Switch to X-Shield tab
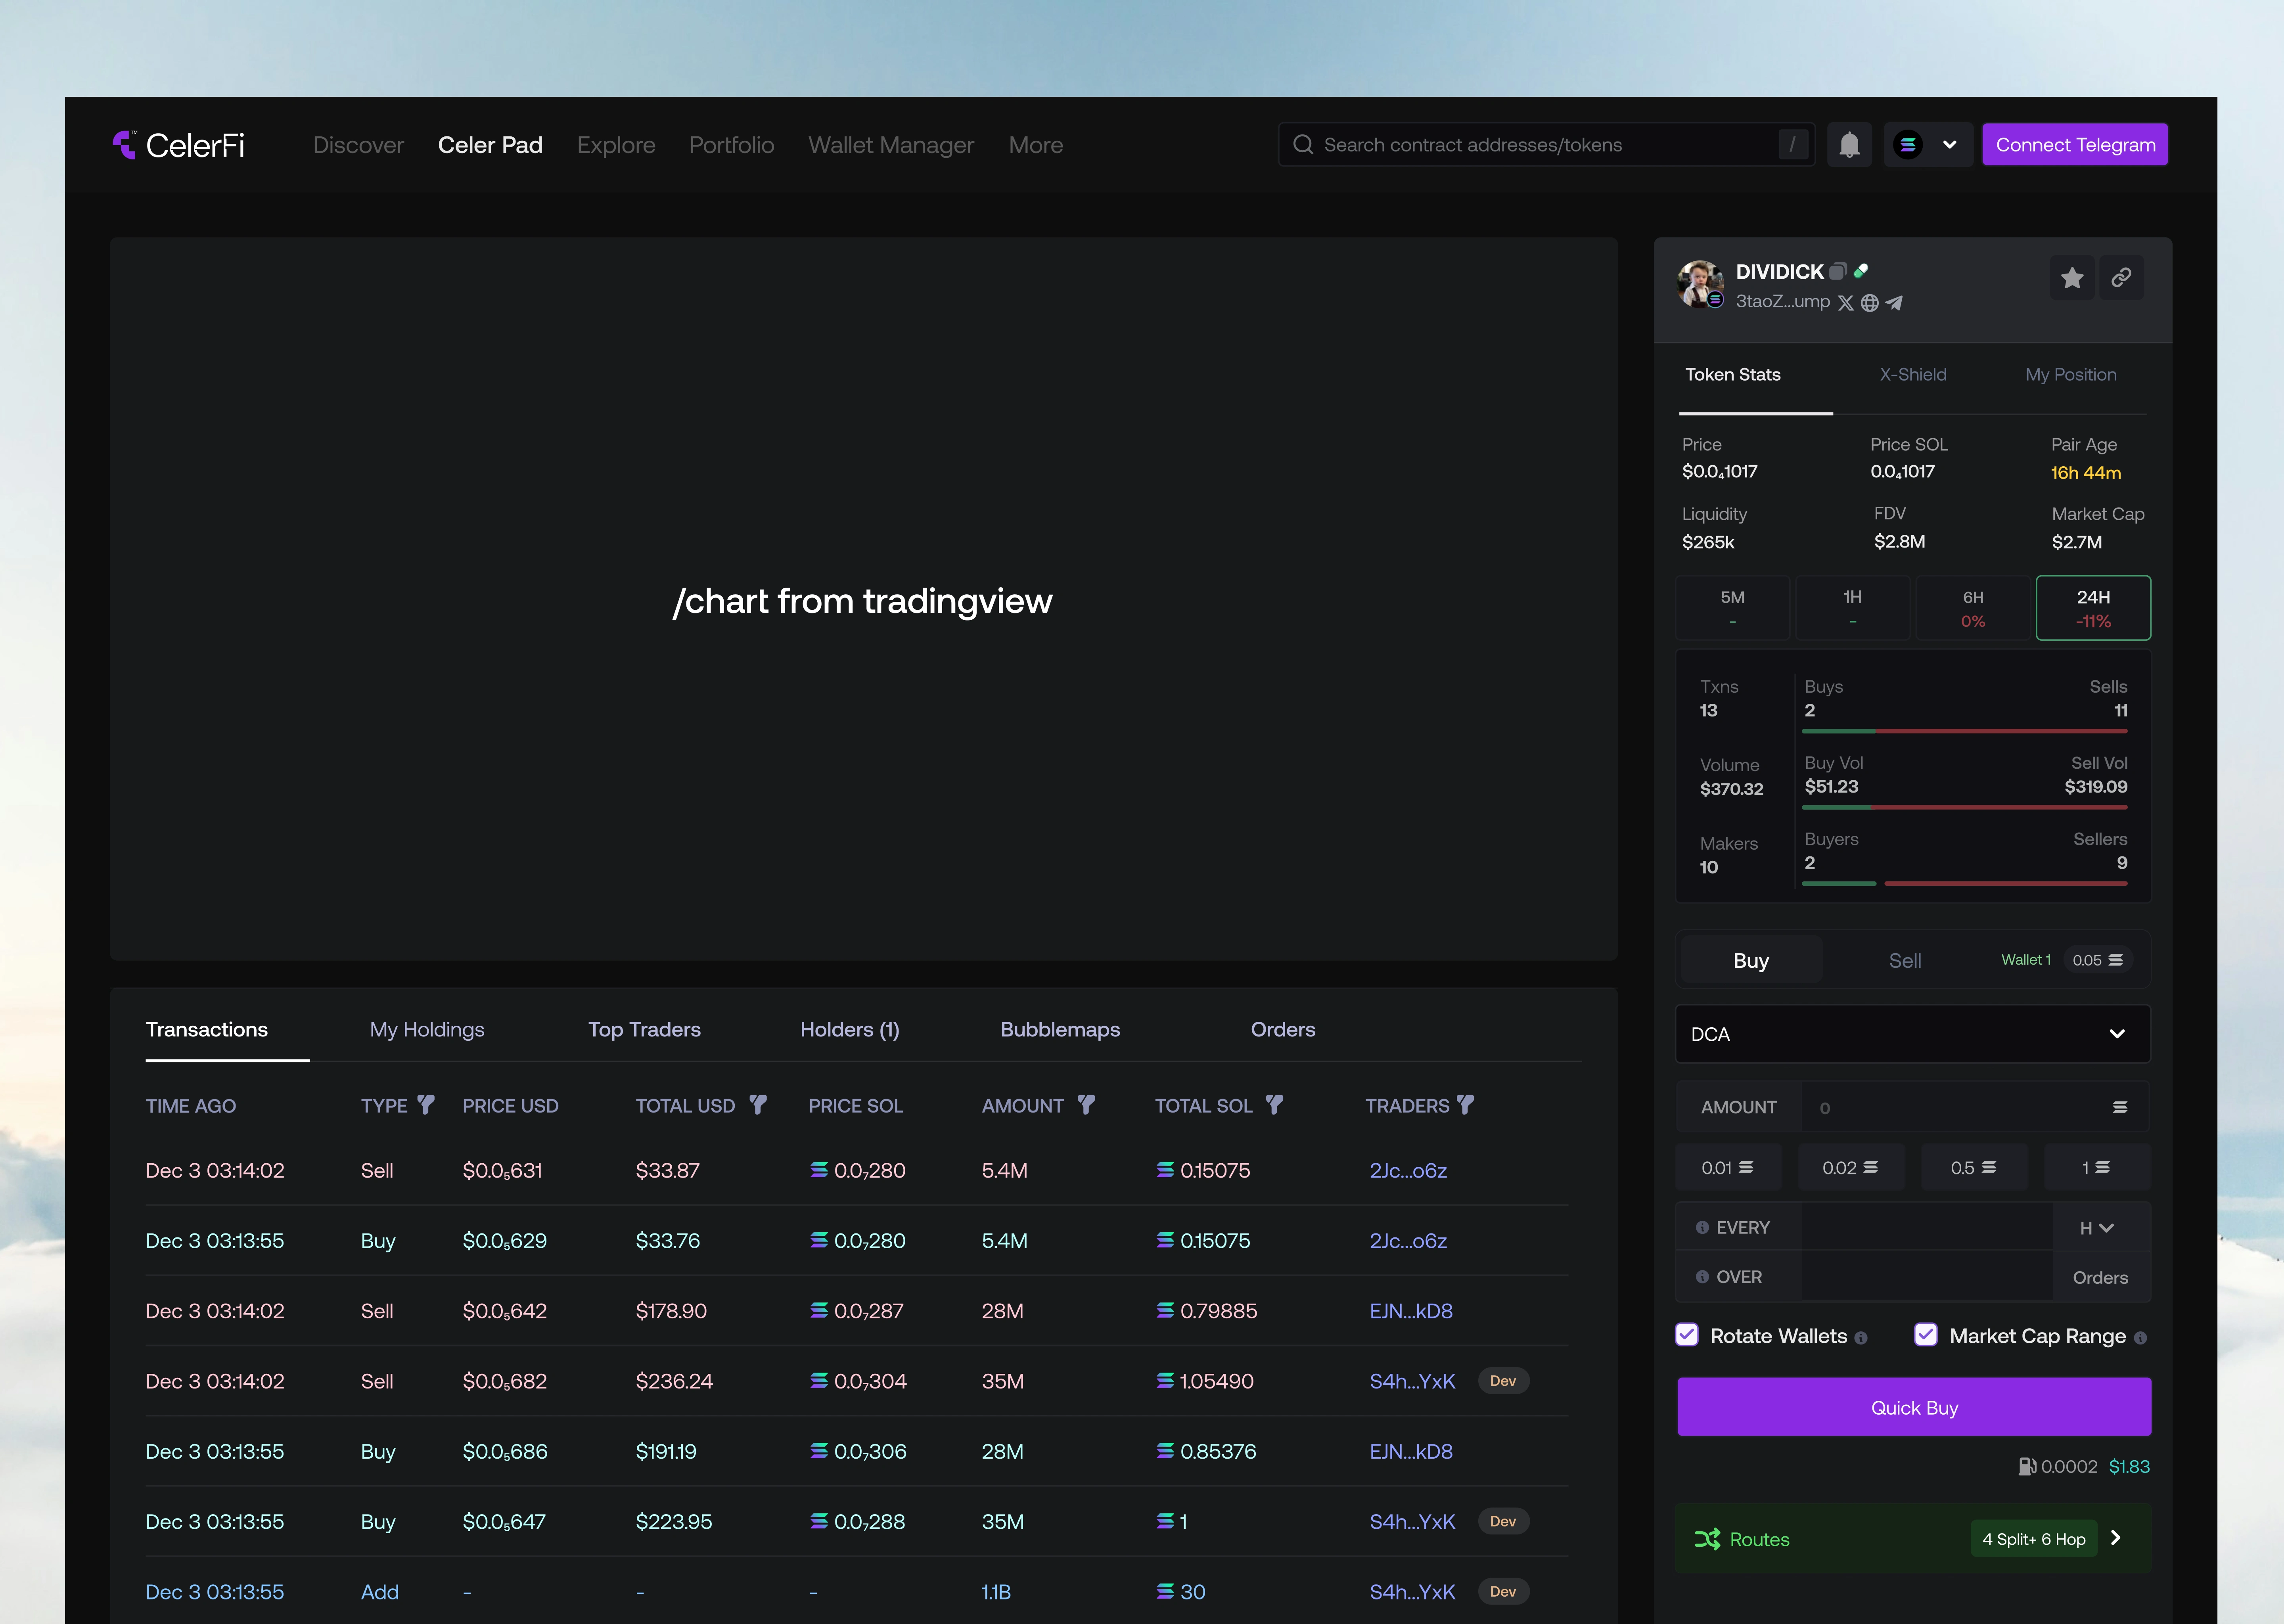 coord(1913,375)
